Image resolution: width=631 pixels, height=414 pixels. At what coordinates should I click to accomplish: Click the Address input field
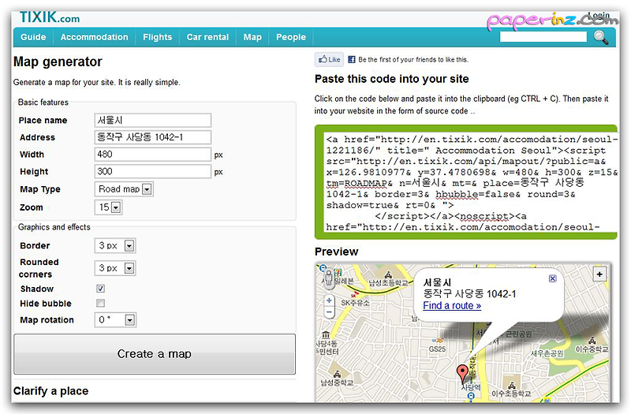tap(153, 137)
